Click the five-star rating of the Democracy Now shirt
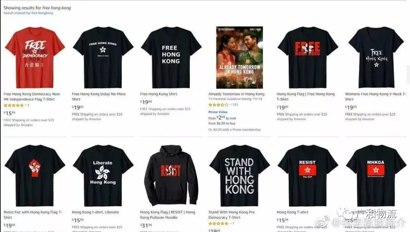 coord(14,105)
